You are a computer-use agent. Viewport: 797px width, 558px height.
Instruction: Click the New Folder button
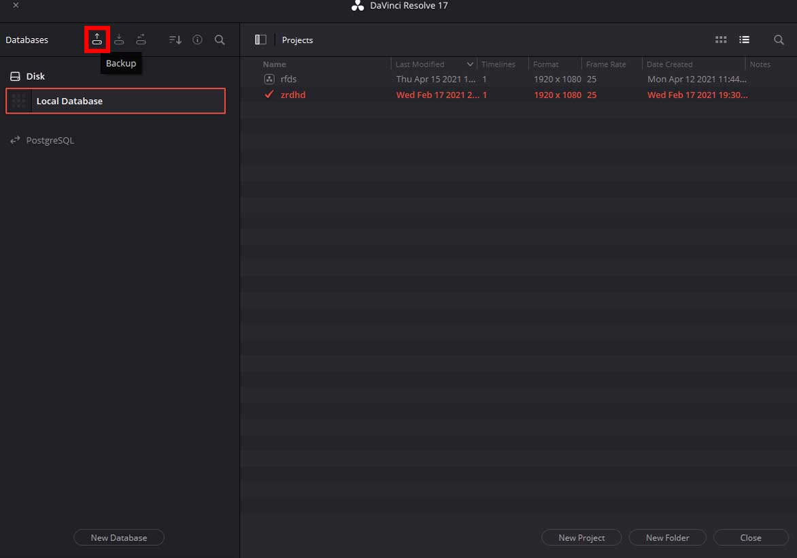(x=667, y=538)
